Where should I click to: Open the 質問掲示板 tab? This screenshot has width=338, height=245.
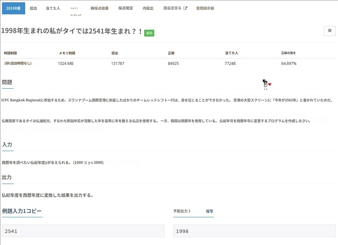click(x=205, y=8)
